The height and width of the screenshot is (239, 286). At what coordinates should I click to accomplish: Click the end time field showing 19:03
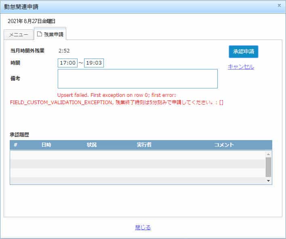click(x=94, y=63)
